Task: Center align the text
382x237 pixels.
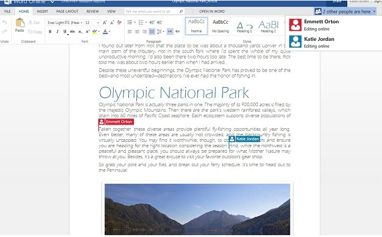Action: (x=138, y=32)
